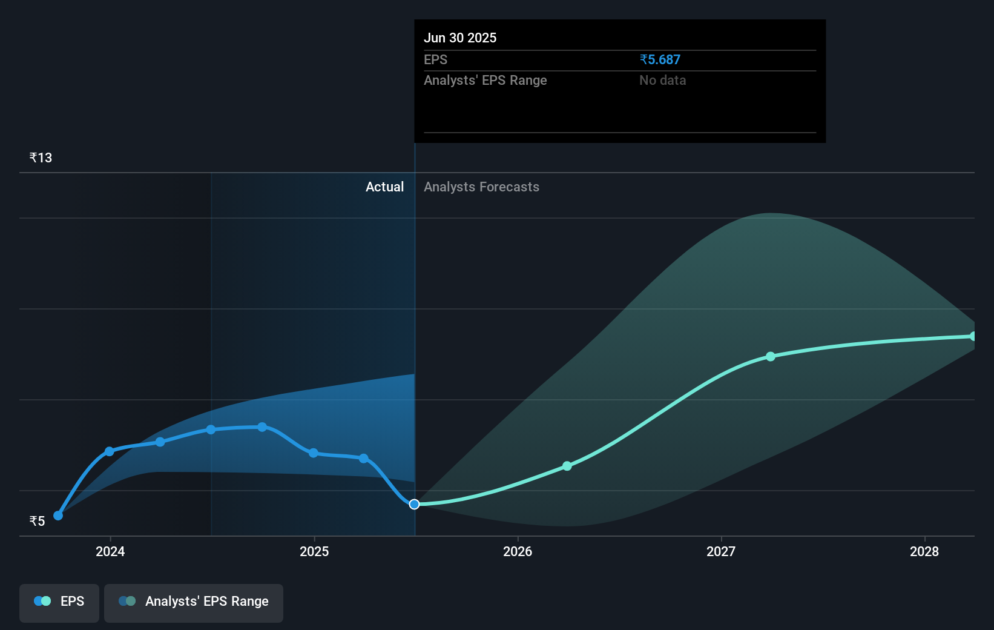This screenshot has width=994, height=630.
Task: Toggle the Analysts' EPS Range legend item
Action: pyautogui.click(x=193, y=603)
